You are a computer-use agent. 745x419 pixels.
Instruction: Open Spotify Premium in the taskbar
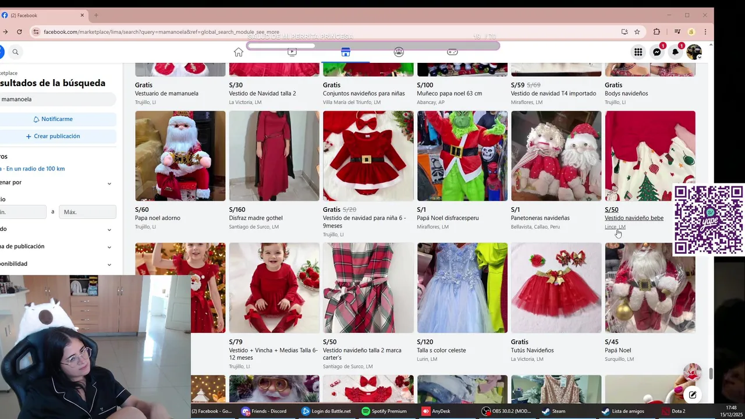[384, 411]
